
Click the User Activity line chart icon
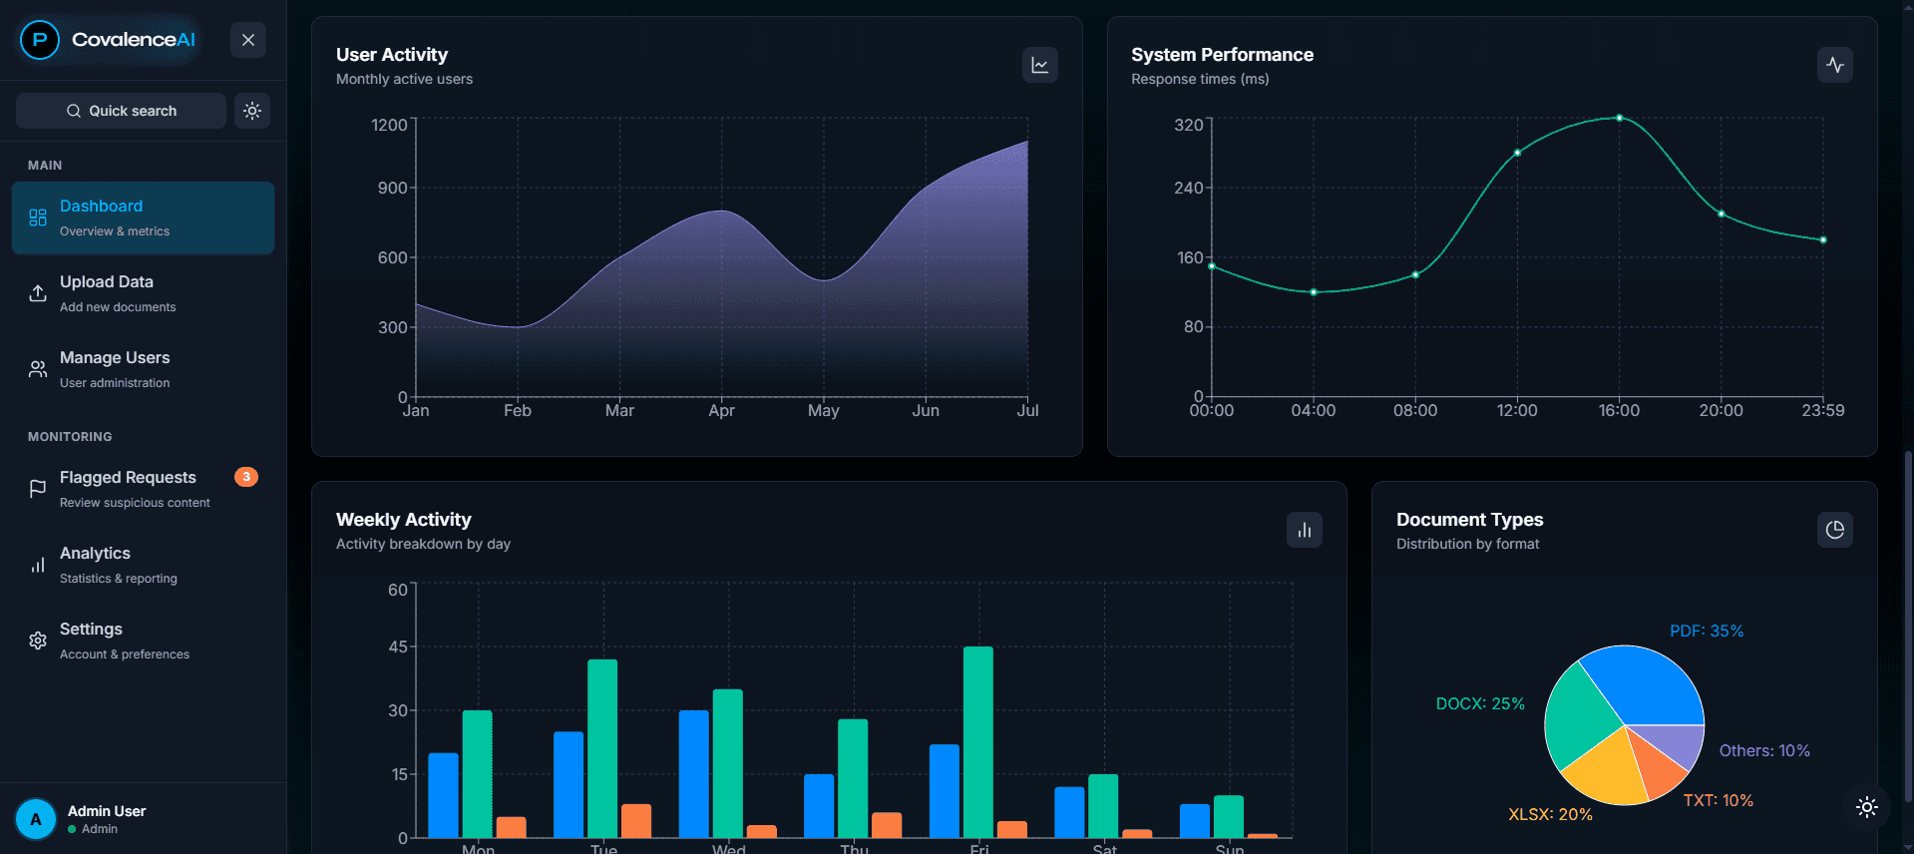(1040, 65)
